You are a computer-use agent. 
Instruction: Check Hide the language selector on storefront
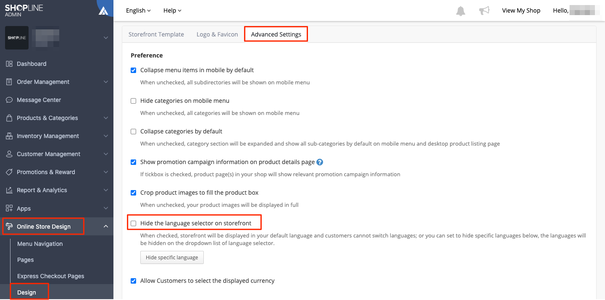pyautogui.click(x=134, y=223)
